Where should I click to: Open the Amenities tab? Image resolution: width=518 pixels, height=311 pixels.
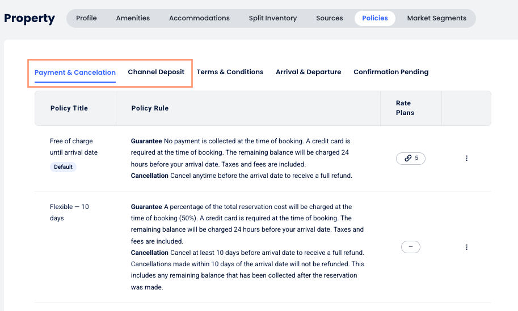click(133, 18)
